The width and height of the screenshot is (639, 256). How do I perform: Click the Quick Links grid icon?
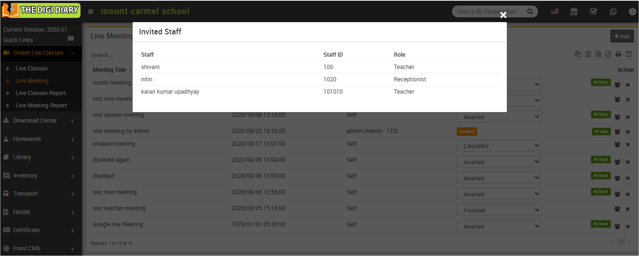tap(71, 38)
